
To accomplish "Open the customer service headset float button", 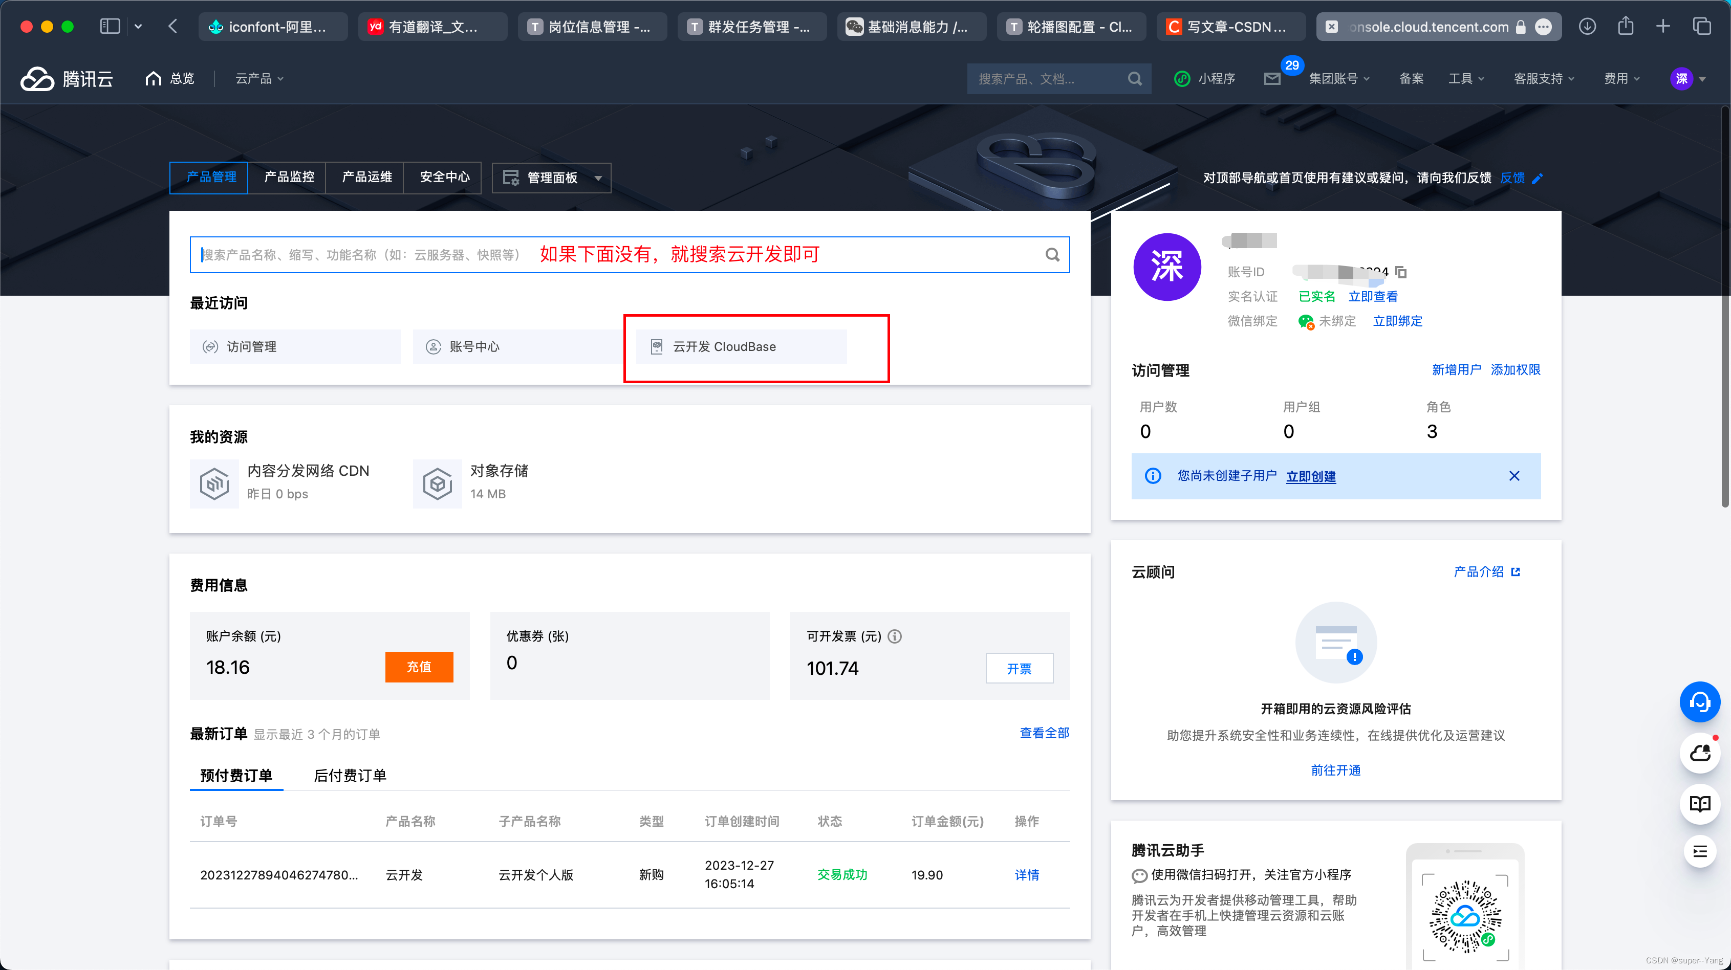I will (1699, 702).
